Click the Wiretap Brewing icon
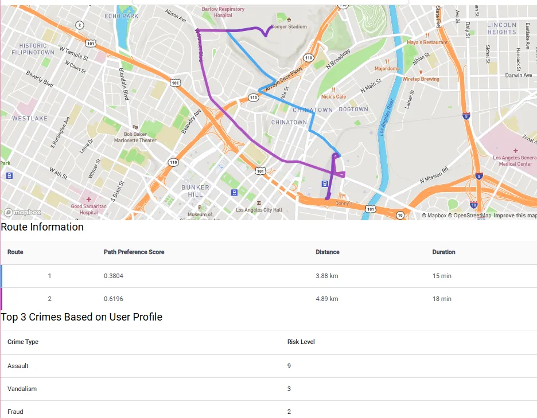This screenshot has height=418, width=537. 421,72
